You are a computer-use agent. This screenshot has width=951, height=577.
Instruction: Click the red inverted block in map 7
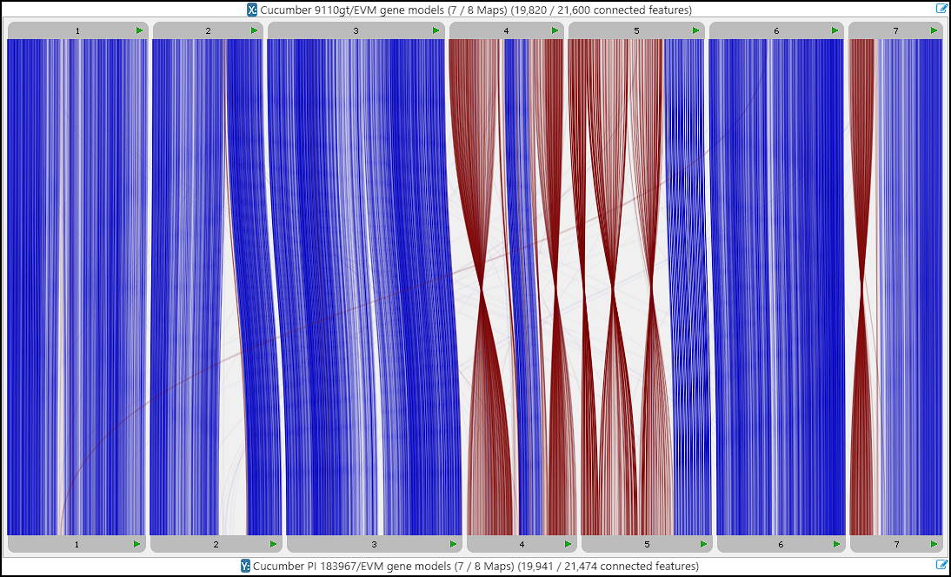tap(861, 174)
